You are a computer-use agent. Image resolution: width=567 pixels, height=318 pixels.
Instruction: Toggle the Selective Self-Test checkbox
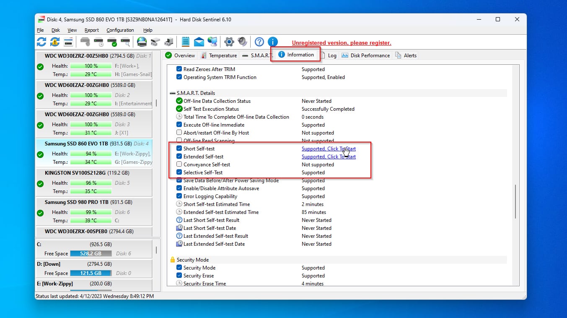click(x=179, y=173)
